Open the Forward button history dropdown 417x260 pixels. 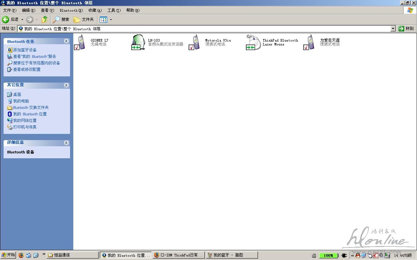(37, 19)
